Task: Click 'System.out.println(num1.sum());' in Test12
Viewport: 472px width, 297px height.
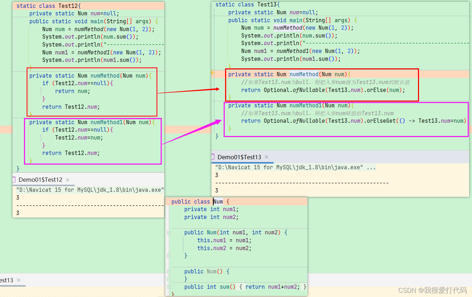Action: (92, 60)
